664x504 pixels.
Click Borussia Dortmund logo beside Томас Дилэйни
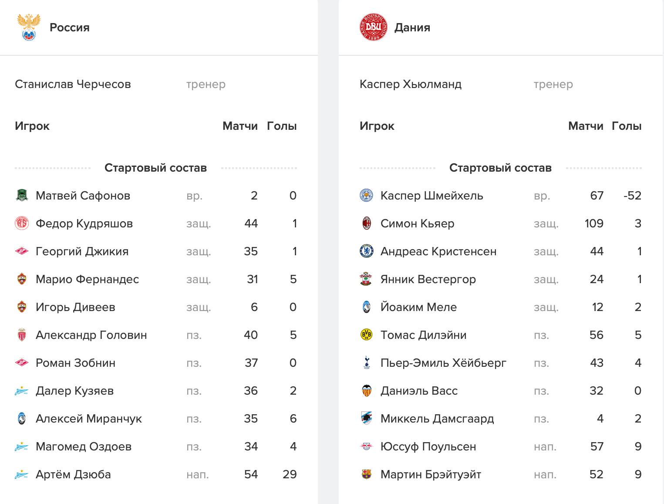click(x=367, y=335)
